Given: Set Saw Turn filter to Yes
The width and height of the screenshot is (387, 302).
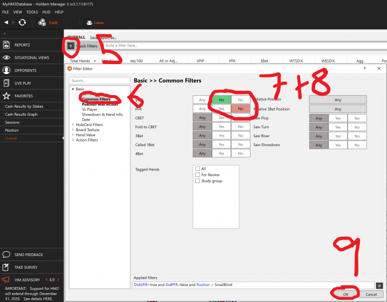Looking at the screenshot, I should coord(338,127).
